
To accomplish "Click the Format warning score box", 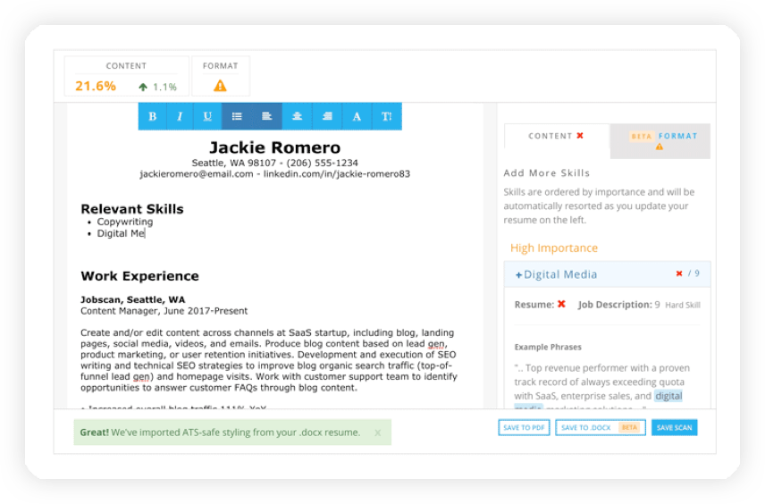I will click(220, 77).
